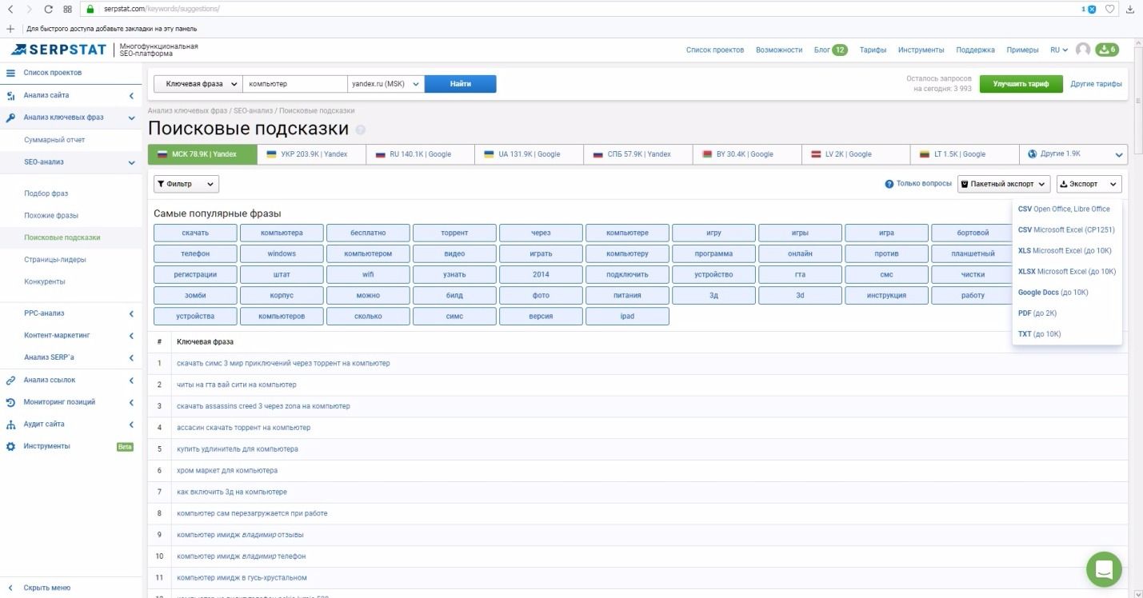Viewport: 1143px width, 598px height.
Task: Expand the Анализ сайта sidebar section
Action: point(131,96)
